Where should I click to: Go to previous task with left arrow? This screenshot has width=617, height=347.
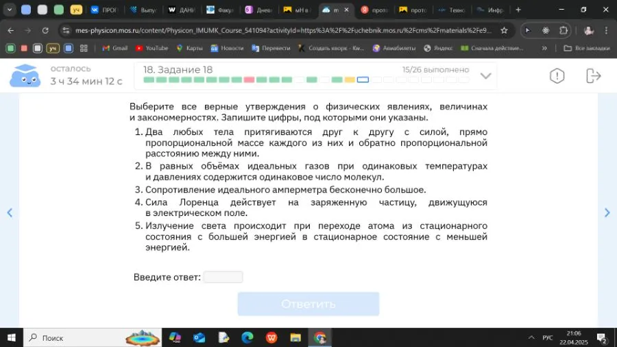coord(10,213)
